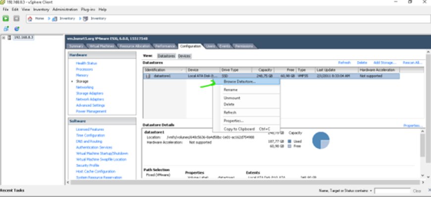Click the Identification column sort arrow

pos(182,70)
